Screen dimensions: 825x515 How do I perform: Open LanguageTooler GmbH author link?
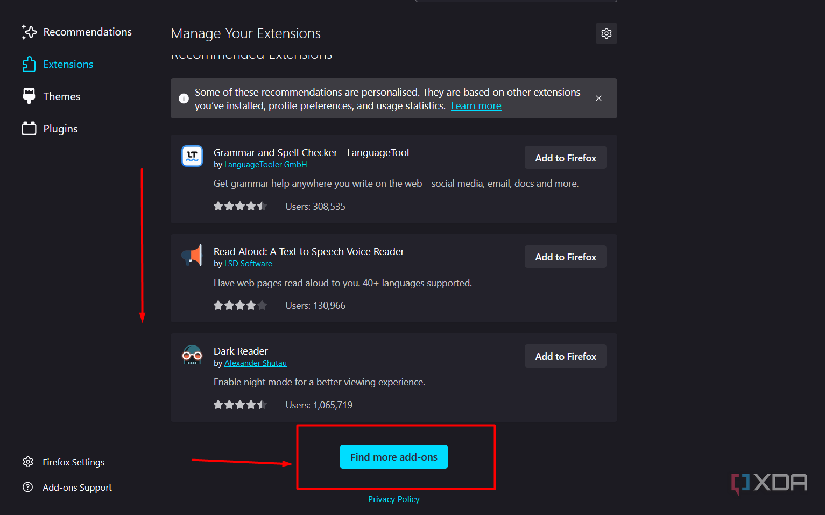click(x=265, y=165)
